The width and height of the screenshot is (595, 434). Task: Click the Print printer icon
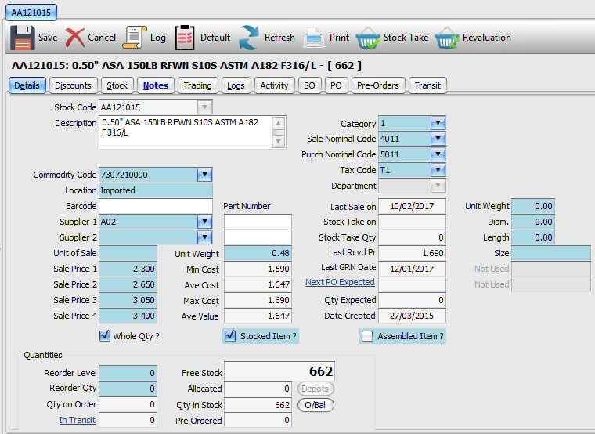tap(314, 37)
